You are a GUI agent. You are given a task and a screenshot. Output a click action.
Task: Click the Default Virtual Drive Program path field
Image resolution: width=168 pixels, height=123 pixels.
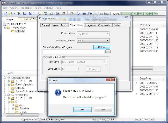[x=73, y=52]
